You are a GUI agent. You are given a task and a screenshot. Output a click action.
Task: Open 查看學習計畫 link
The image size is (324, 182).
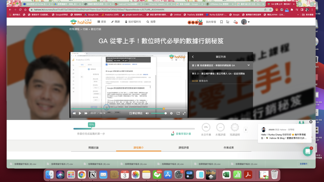pyautogui.click(x=181, y=134)
